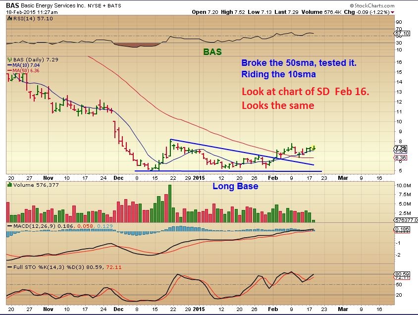Click the 90 label on the RSI axis
418x315 pixels.
pos(399,22)
